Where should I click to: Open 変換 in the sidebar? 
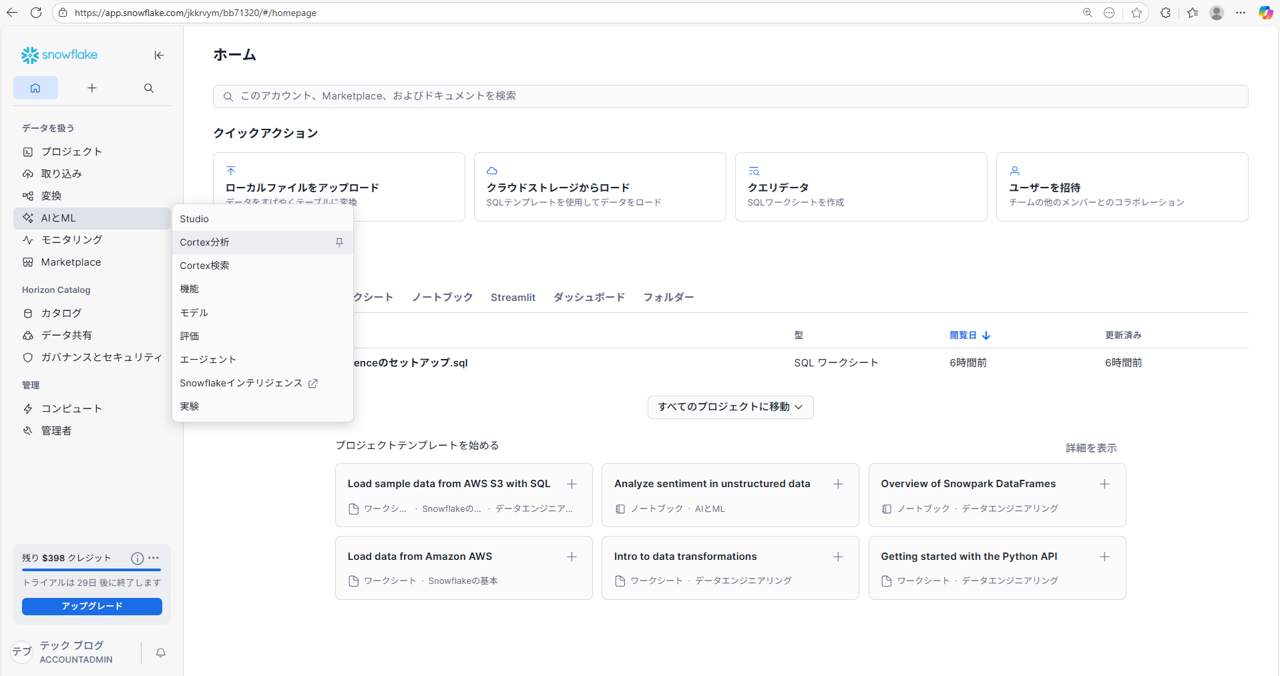coord(92,196)
